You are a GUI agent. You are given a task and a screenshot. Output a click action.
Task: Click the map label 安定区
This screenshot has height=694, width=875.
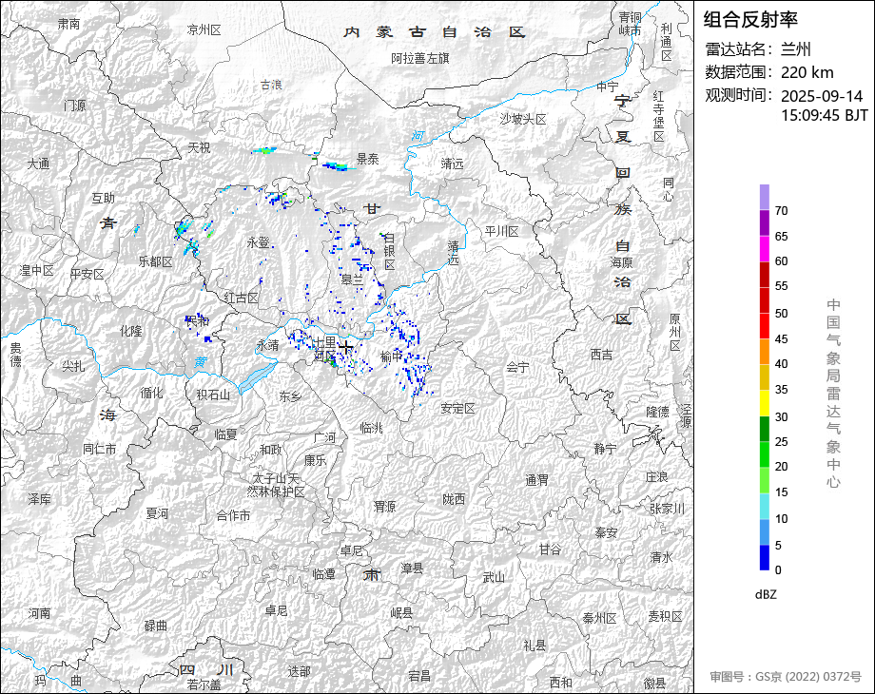[457, 409]
